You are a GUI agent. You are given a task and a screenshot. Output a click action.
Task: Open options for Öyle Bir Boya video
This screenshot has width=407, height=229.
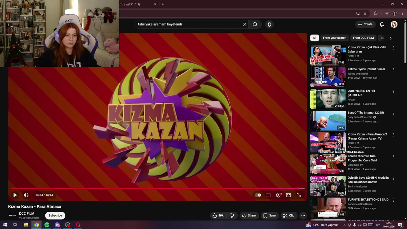[x=394, y=178]
